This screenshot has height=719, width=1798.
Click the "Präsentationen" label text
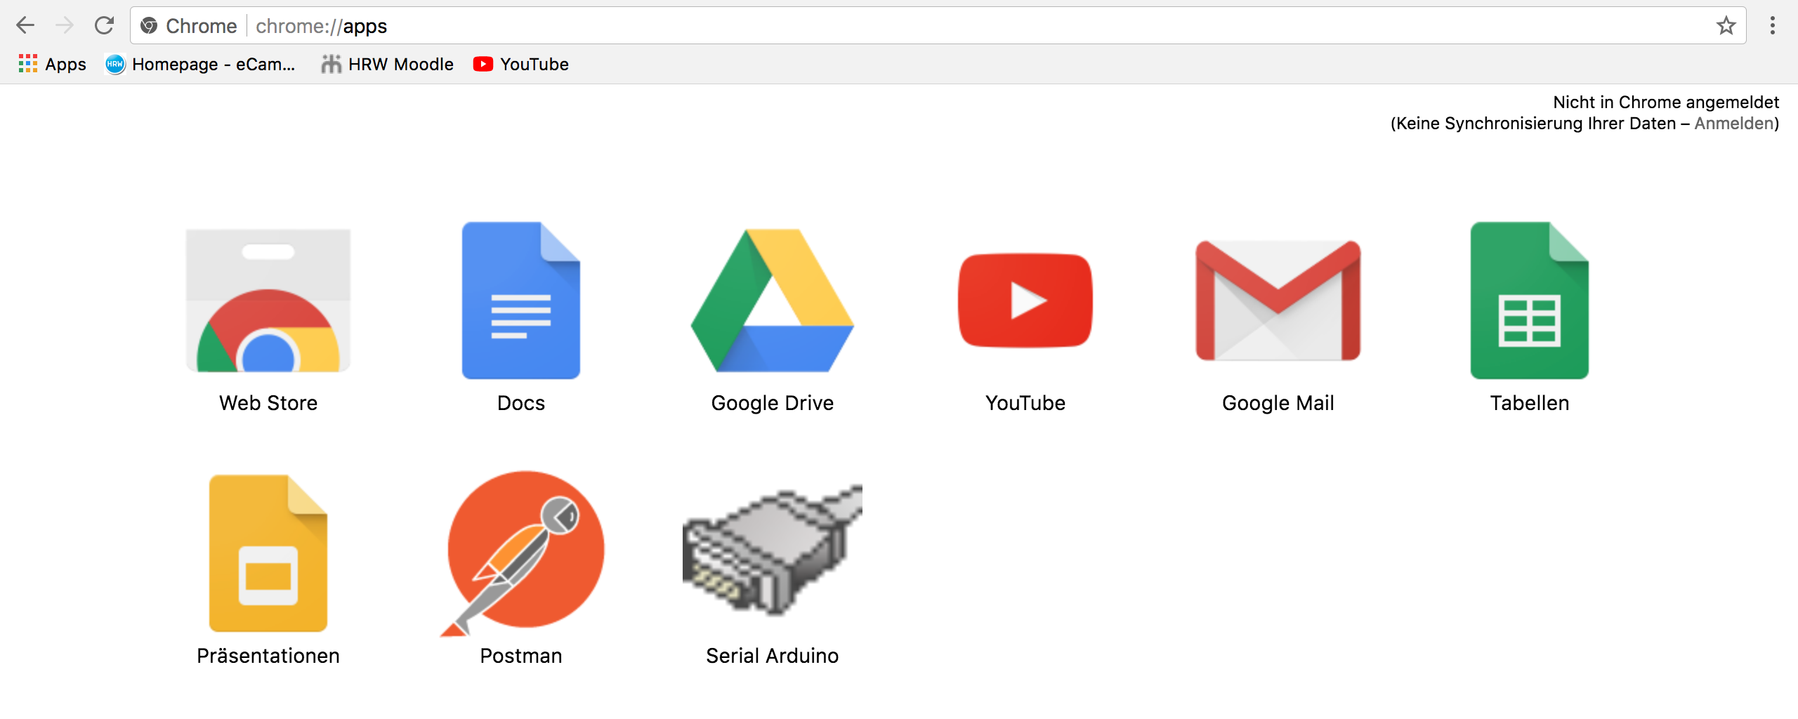point(268,656)
